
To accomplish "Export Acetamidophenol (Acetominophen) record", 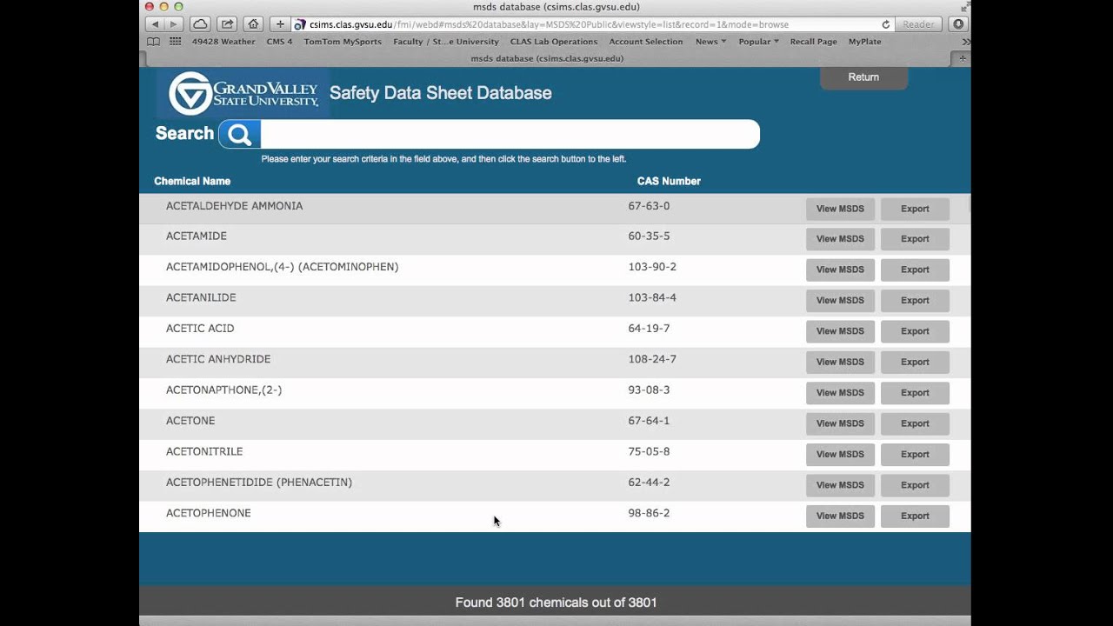I will coord(915,270).
